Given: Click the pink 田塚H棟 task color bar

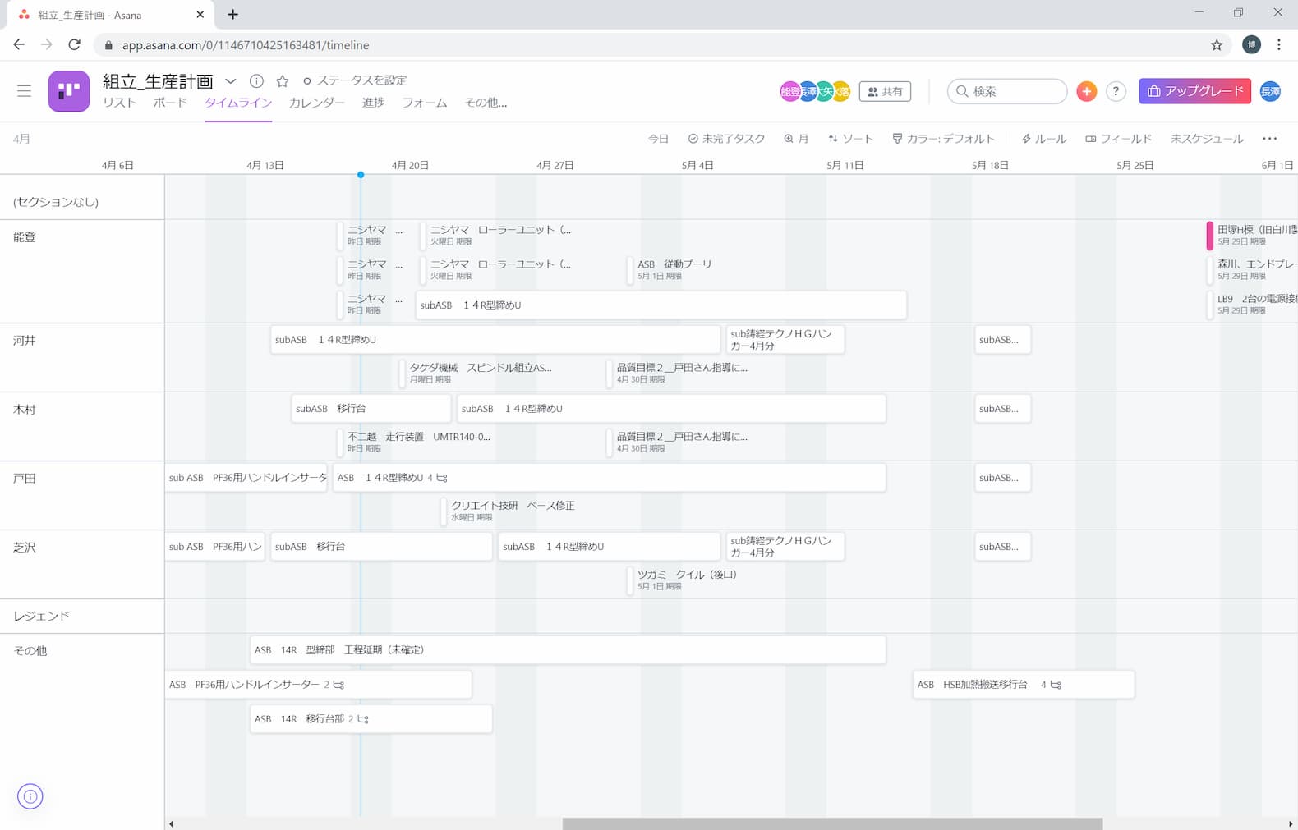Looking at the screenshot, I should tap(1209, 236).
